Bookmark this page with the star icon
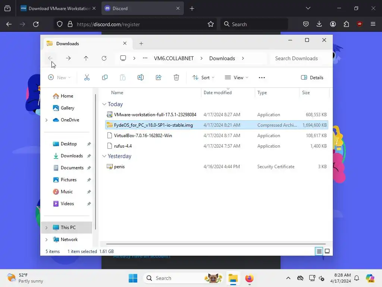Screen dimensions: 382x287 [x=211, y=24]
